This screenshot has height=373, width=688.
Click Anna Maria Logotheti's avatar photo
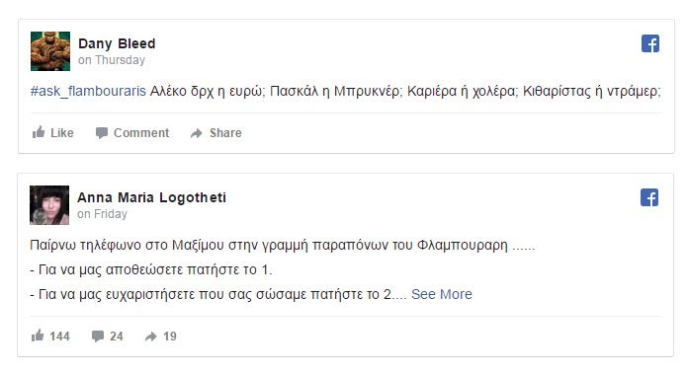tap(49, 205)
